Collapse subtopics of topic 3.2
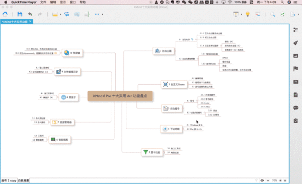Screen dimensions: 302x184 coord(204,112)
